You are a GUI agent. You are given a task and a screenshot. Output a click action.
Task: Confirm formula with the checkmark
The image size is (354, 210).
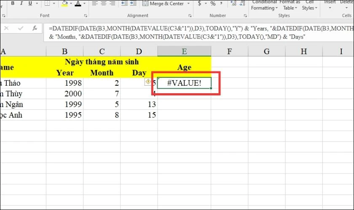[21, 29]
